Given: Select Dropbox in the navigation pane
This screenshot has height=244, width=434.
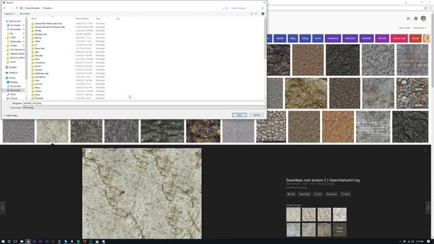Looking at the screenshot, I should pyautogui.click(x=12, y=67).
